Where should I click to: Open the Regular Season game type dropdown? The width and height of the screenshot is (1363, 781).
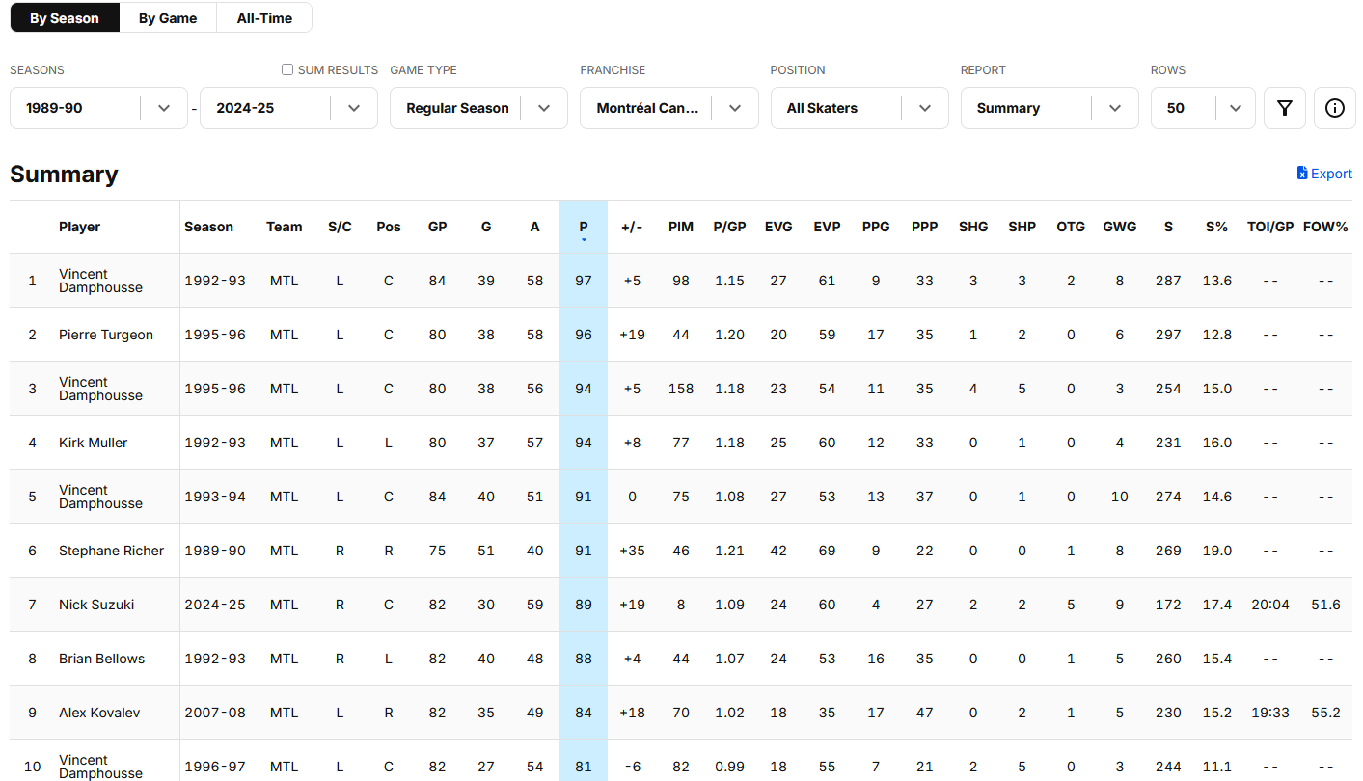point(478,108)
